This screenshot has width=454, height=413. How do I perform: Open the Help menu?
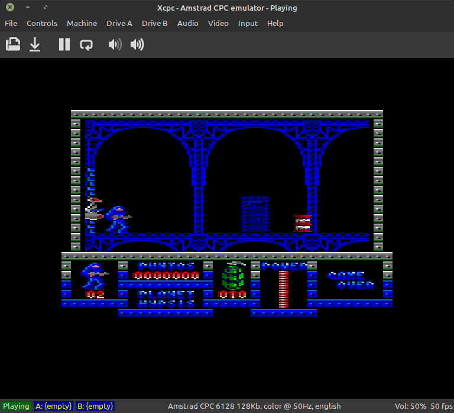275,24
